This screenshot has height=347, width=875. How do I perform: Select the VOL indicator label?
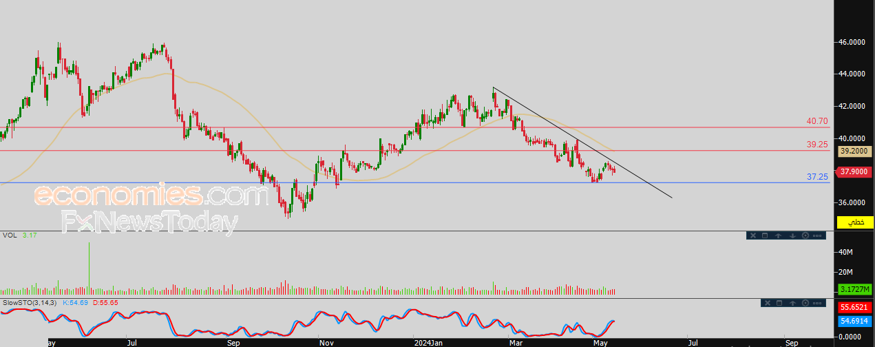coord(10,235)
